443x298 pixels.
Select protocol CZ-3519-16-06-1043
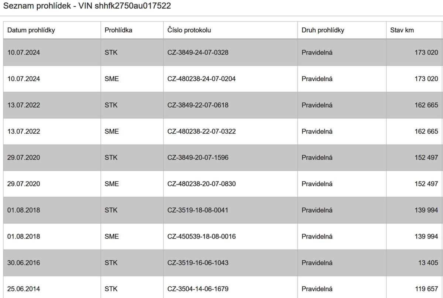(198, 263)
